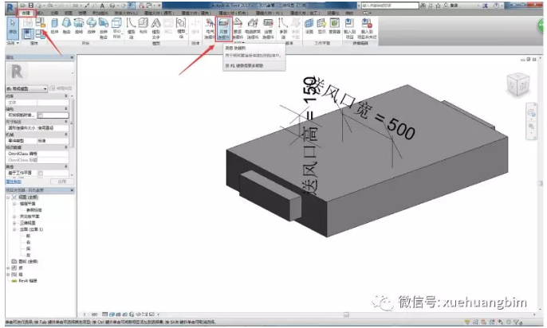Expand the Families tree node
Screen dimensions: 547x328
click(8, 267)
